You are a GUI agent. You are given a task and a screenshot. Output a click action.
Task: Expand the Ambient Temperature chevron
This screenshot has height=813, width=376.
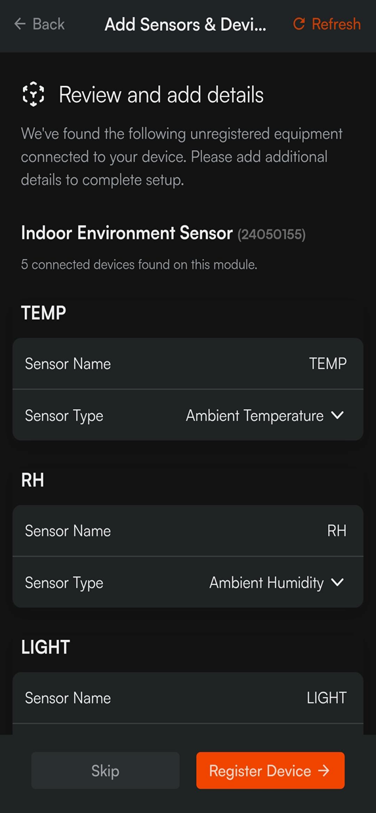(337, 415)
